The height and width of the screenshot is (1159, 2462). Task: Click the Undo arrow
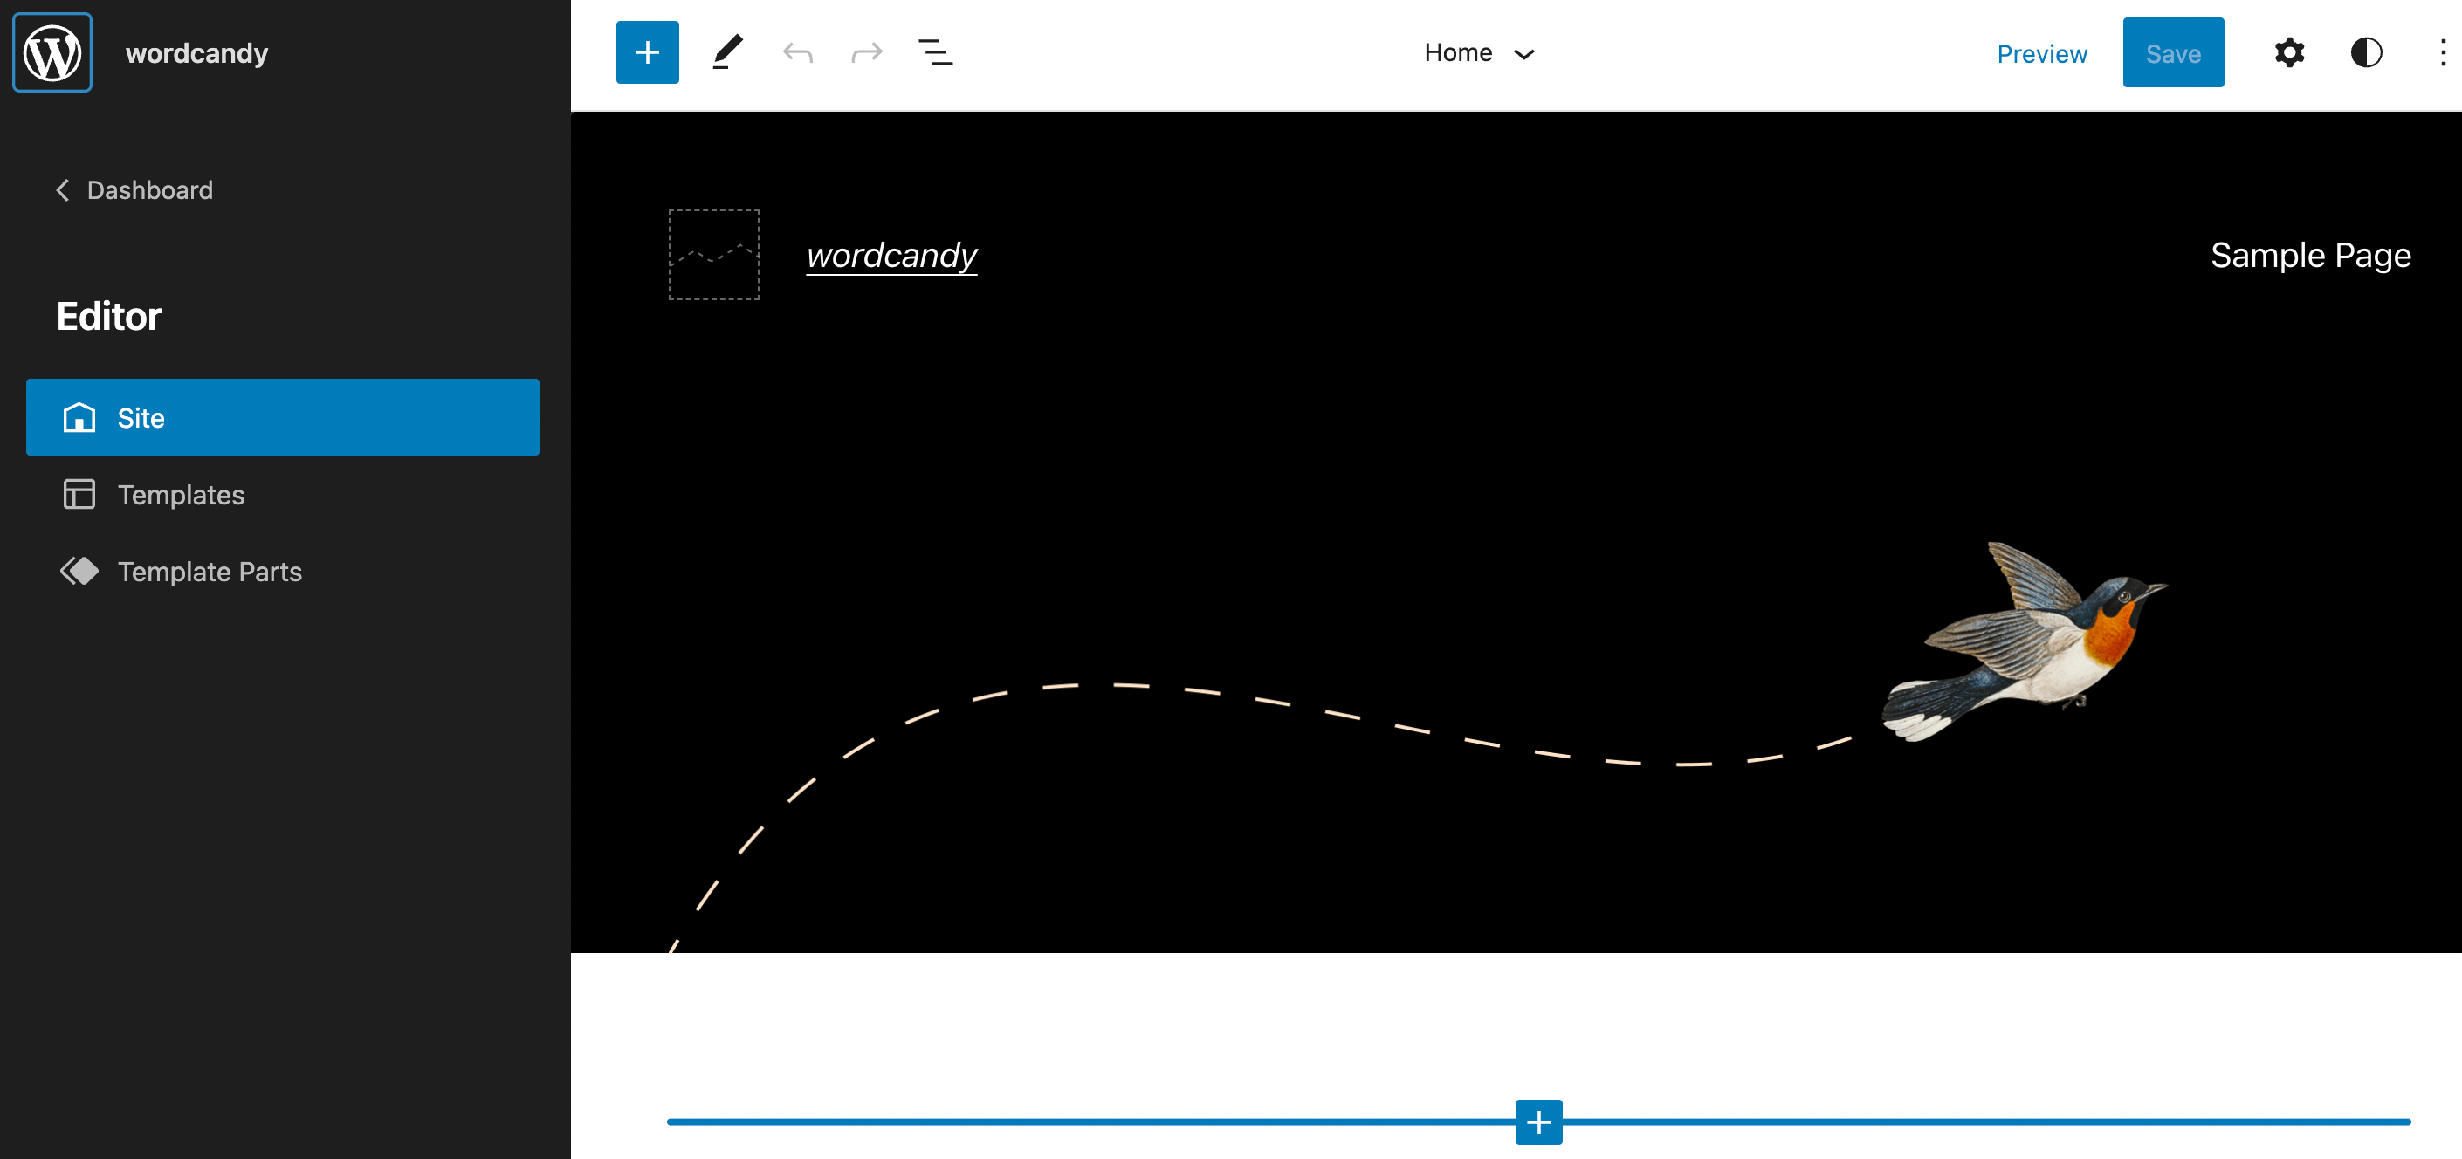click(797, 52)
